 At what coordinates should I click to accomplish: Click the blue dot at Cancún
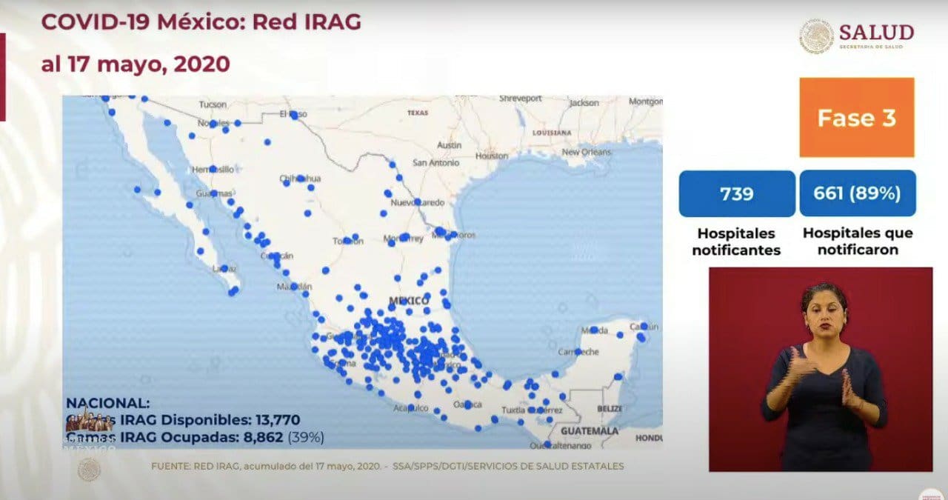(644, 326)
